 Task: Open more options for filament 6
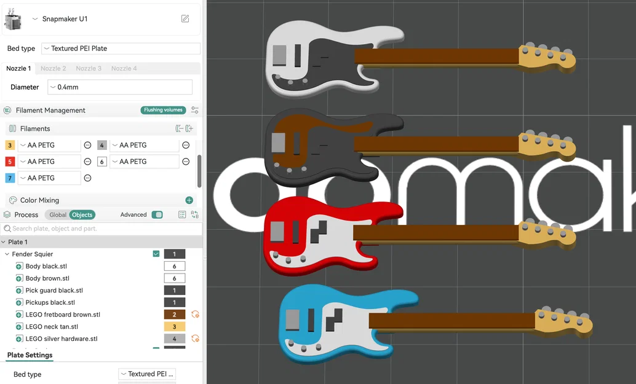186,162
